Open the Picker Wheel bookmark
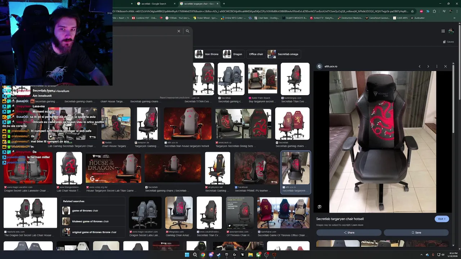Viewport: 461px width, 259px height. (205, 18)
